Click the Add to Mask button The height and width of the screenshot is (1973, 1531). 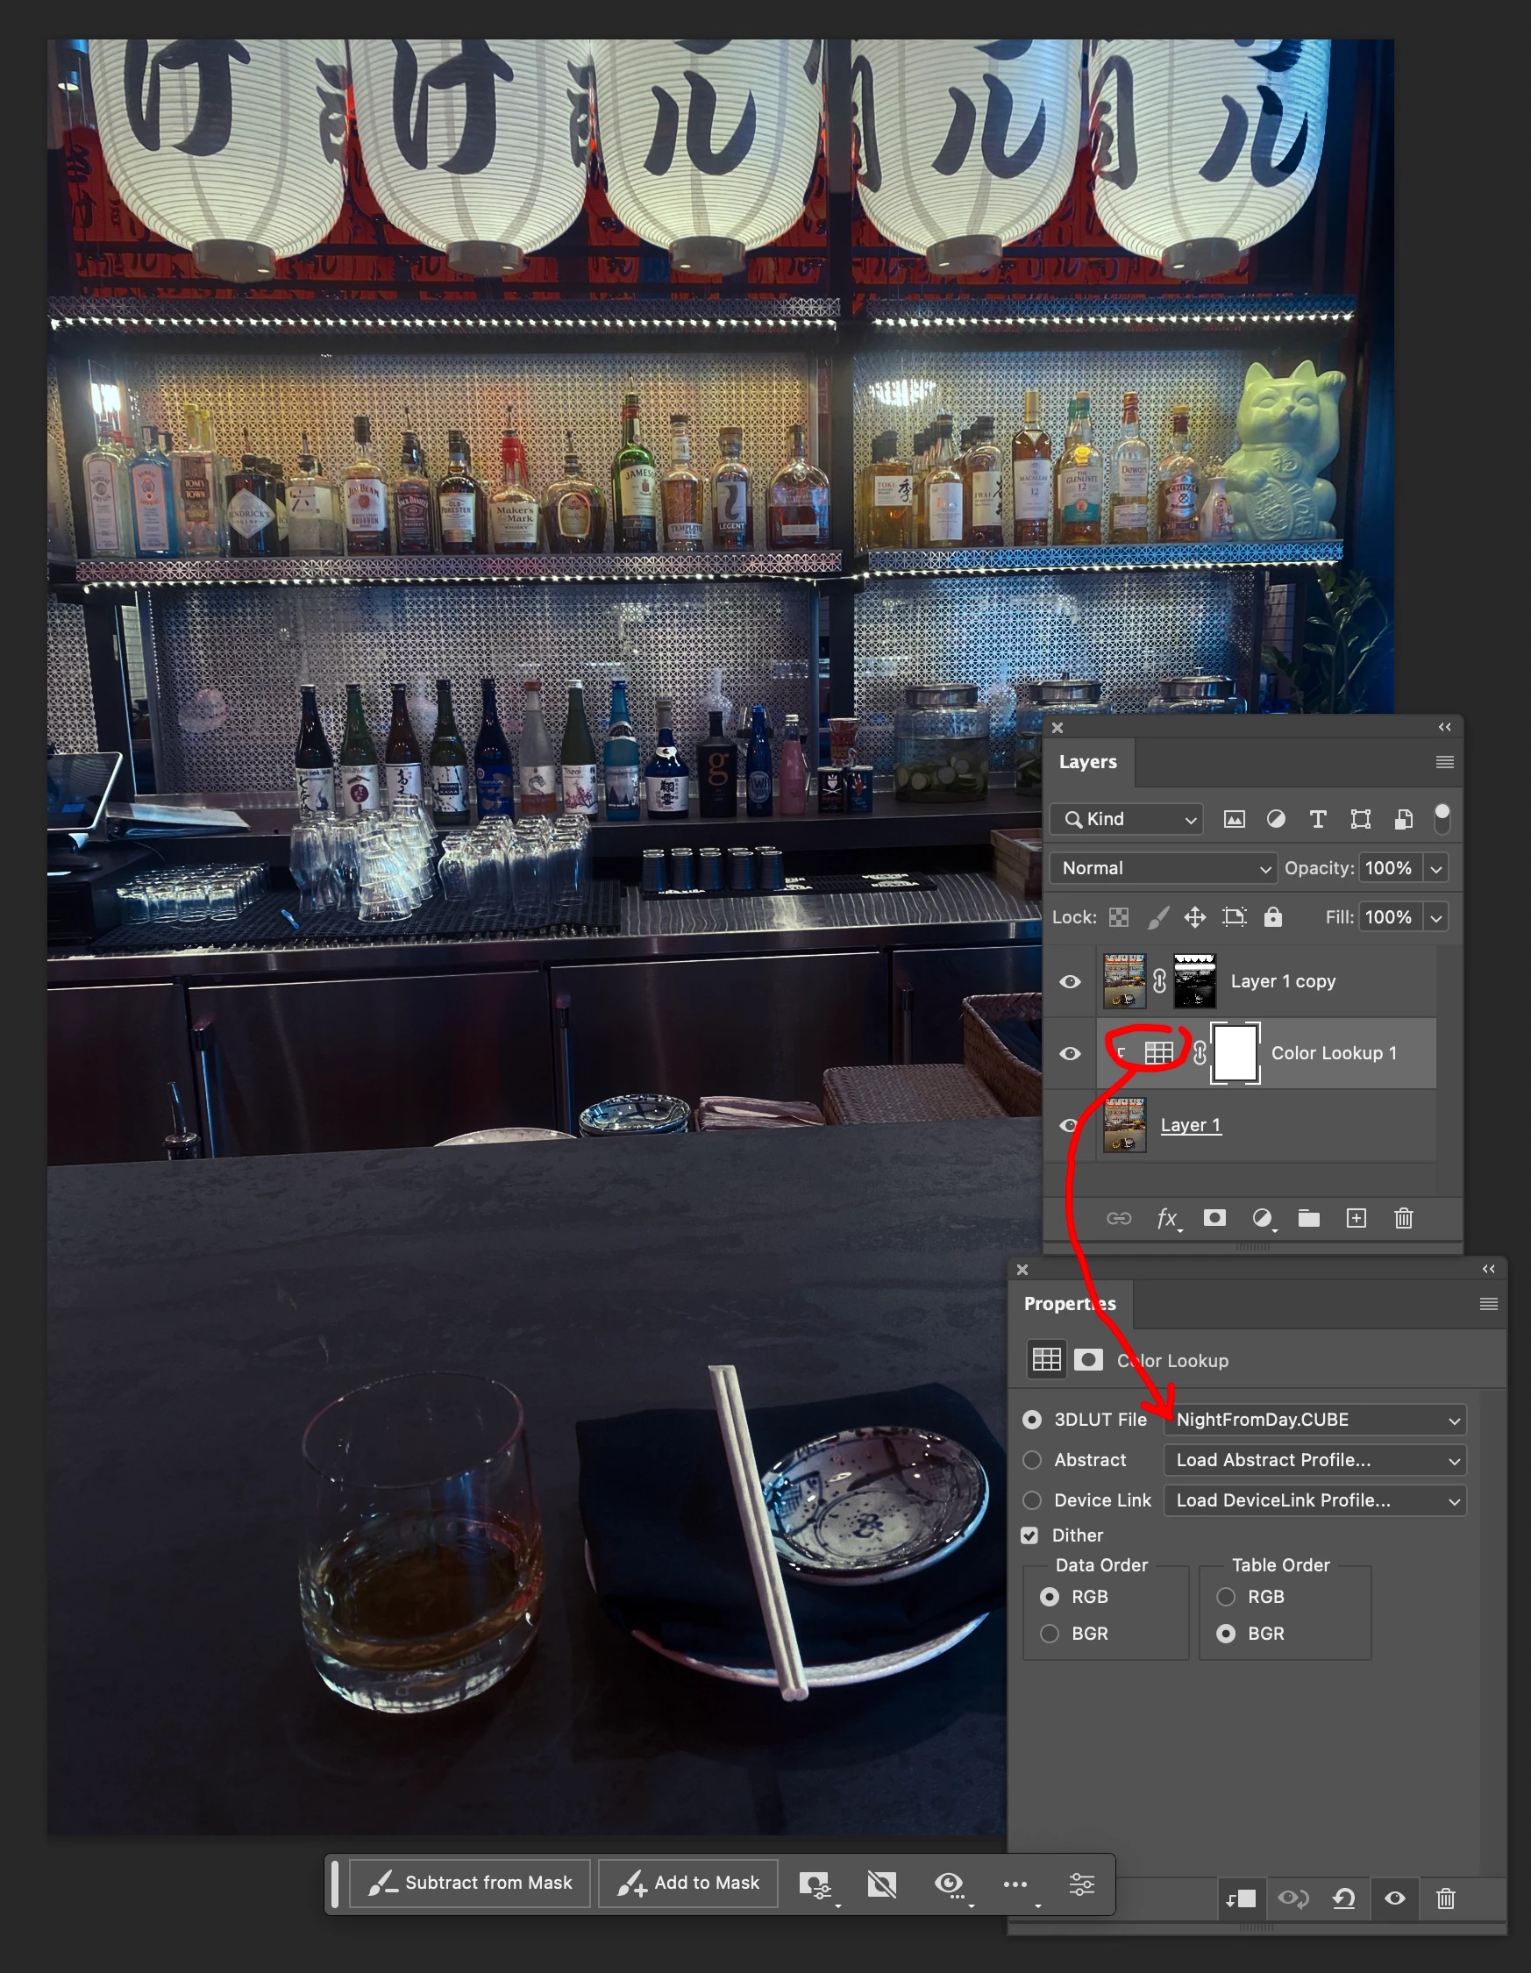(x=687, y=1883)
